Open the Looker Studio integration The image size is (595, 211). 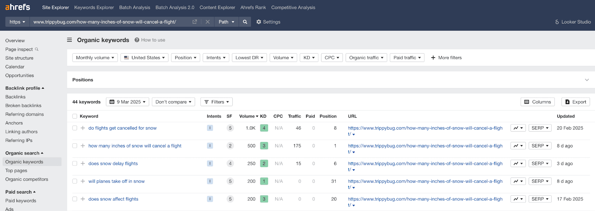point(573,22)
